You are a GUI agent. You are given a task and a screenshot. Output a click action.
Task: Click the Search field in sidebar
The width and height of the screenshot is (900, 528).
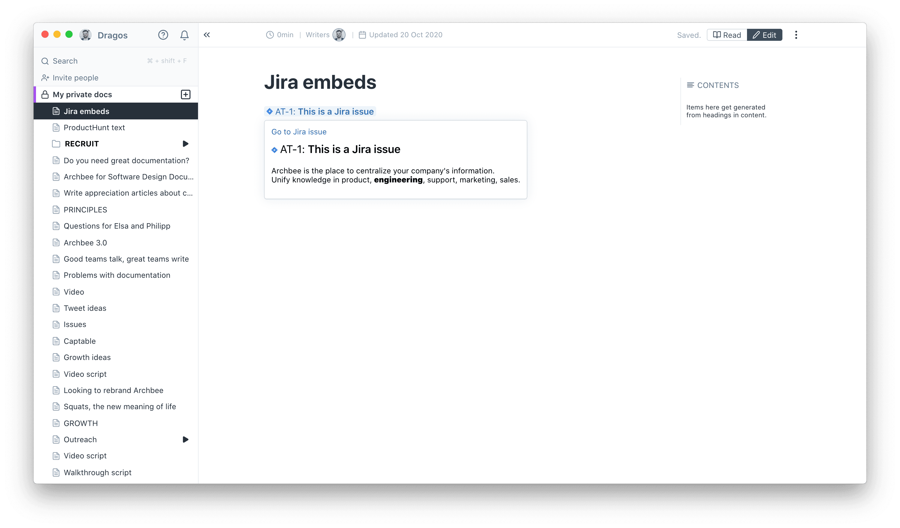(x=65, y=61)
